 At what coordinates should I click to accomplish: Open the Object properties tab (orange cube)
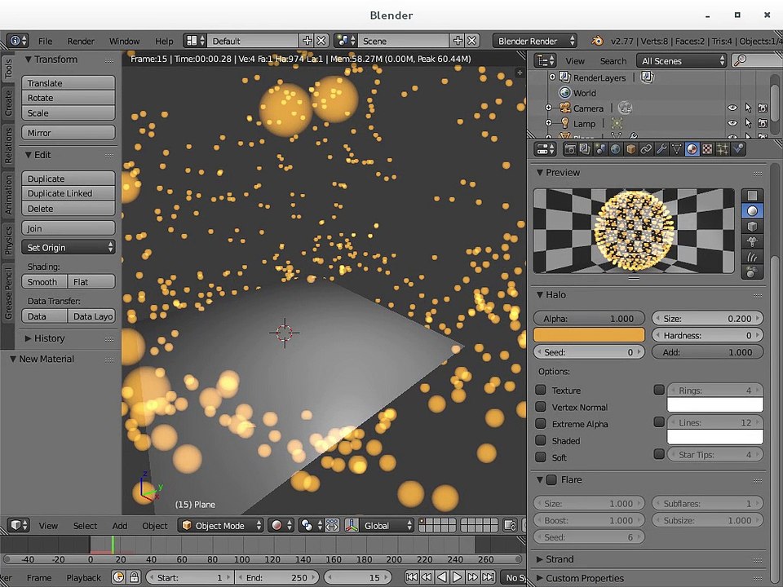tap(631, 148)
